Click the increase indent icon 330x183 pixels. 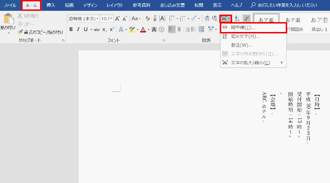215,18
